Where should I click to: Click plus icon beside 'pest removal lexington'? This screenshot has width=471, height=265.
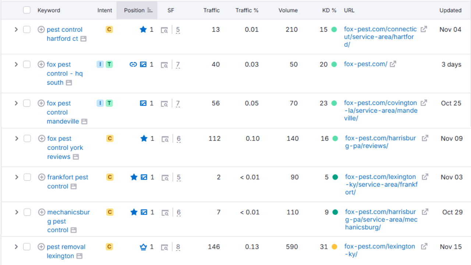pos(41,247)
